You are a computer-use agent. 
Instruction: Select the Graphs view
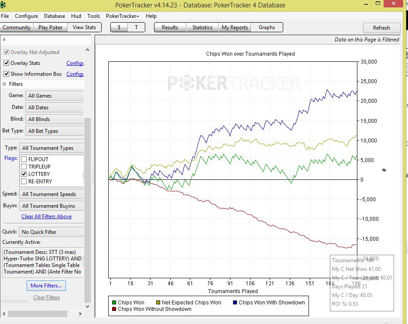click(267, 27)
